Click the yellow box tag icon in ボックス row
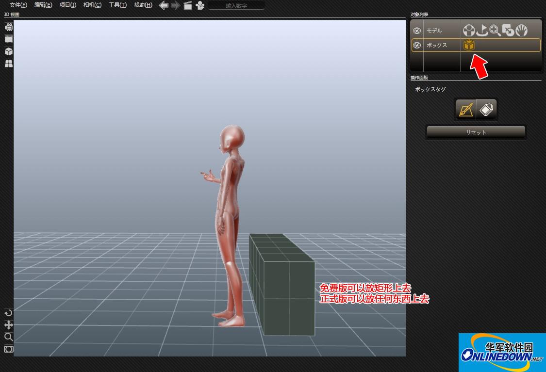Image resolution: width=546 pixels, height=372 pixels. coord(468,45)
